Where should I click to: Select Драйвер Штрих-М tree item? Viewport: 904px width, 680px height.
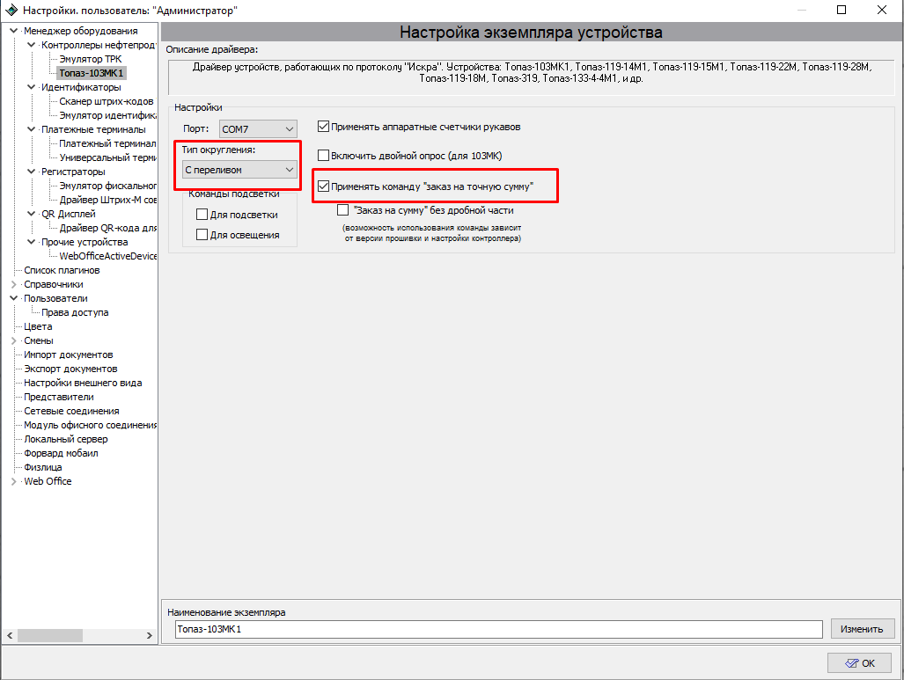coord(107,200)
